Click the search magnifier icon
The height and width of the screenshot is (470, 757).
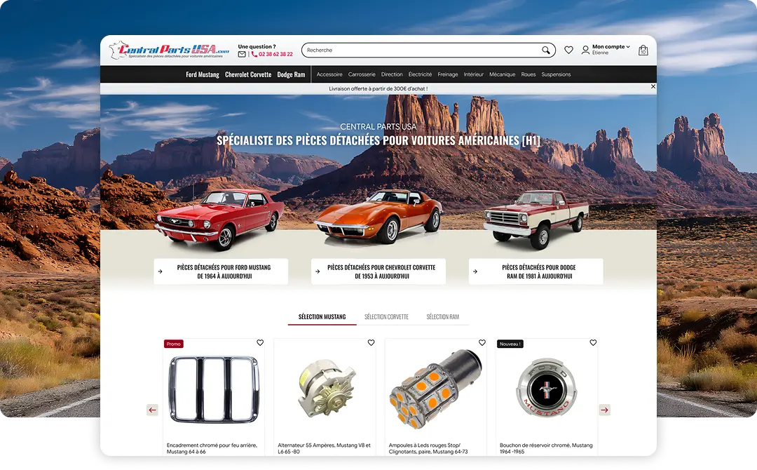click(x=545, y=51)
